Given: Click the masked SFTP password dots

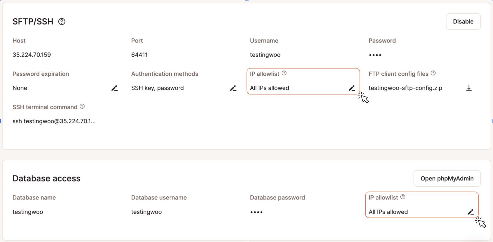Looking at the screenshot, I should (x=375, y=55).
